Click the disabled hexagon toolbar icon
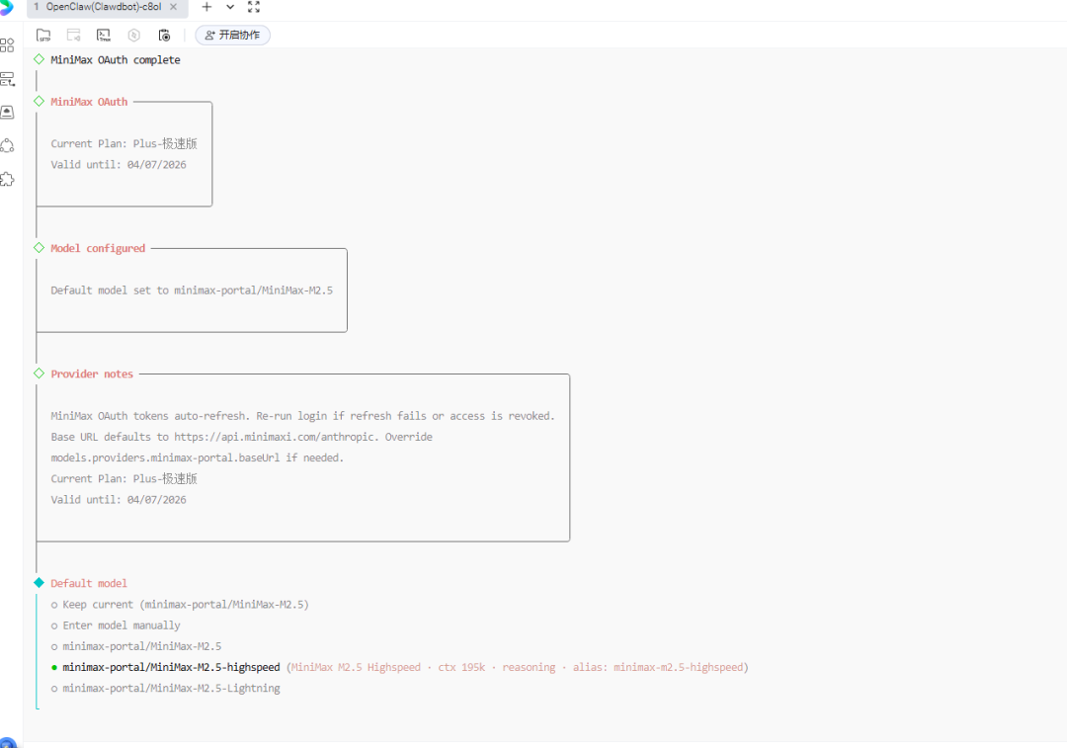Image resolution: width=1067 pixels, height=748 pixels. click(x=134, y=35)
